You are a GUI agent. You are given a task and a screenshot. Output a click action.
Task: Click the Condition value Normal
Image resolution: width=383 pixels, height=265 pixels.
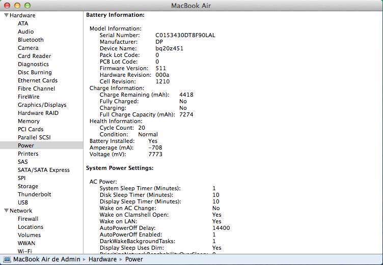click(148, 134)
